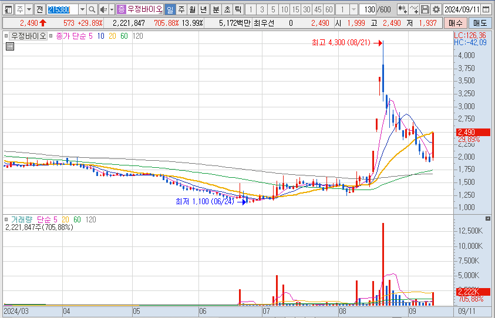The width and height of the screenshot is (495, 318).
Task: Click the floppy disk save icon
Action: click(425, 10)
